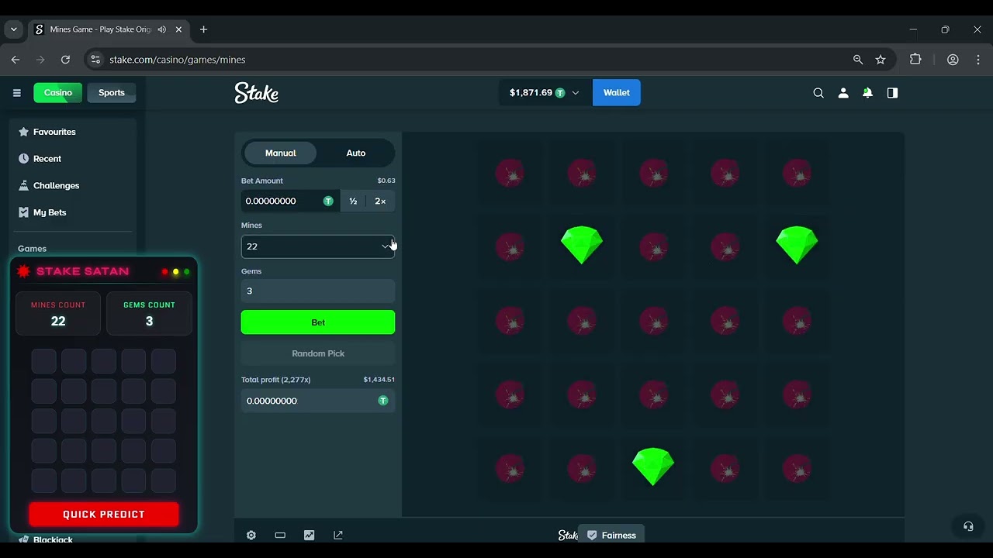The image size is (993, 558).
Task: Open the hamburger menu in Stake header
Action: [x=17, y=92]
